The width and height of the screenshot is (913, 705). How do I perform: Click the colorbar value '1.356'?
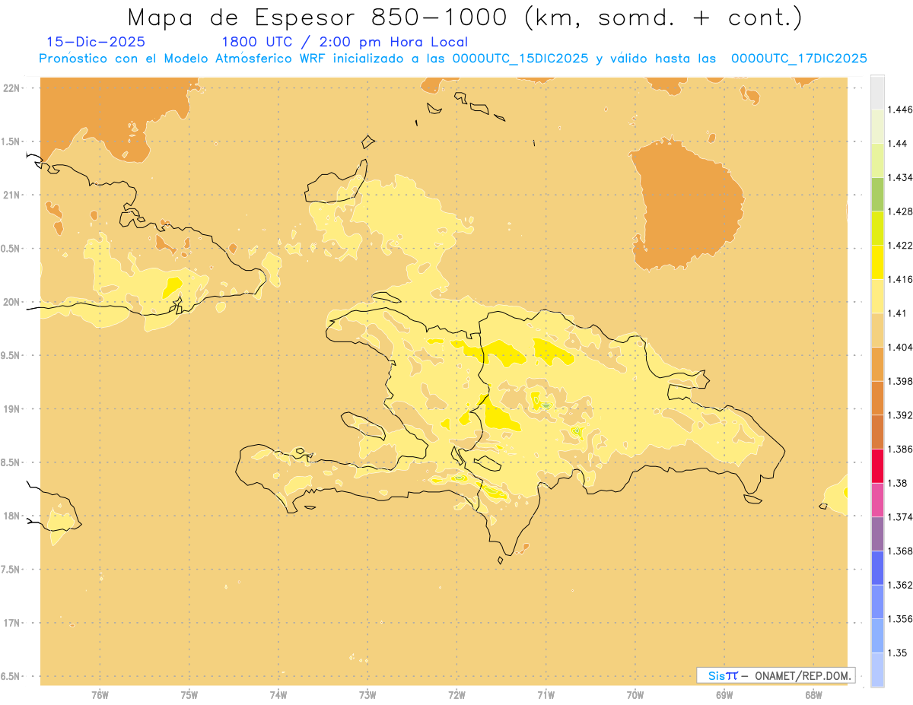pos(900,619)
